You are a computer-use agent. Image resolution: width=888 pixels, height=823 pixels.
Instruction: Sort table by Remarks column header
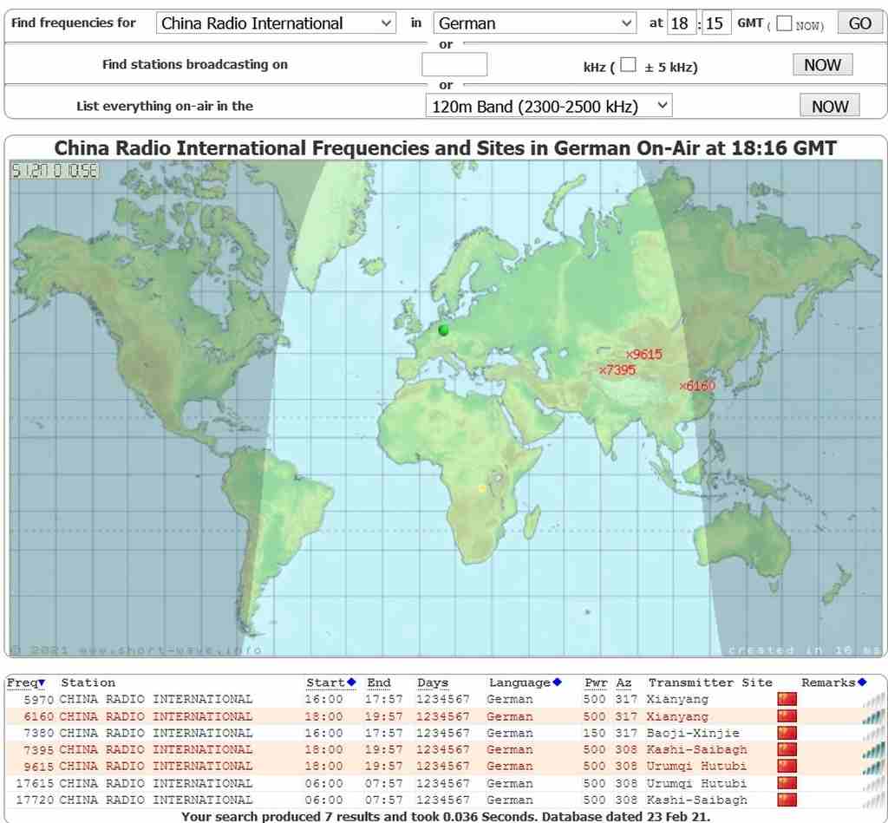click(x=833, y=683)
